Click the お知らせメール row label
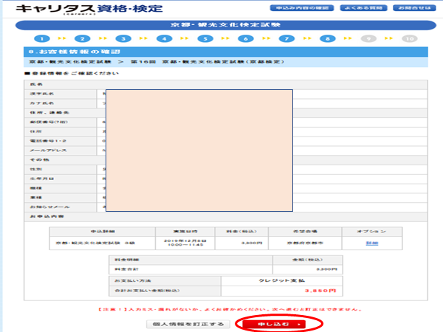 pos(50,207)
